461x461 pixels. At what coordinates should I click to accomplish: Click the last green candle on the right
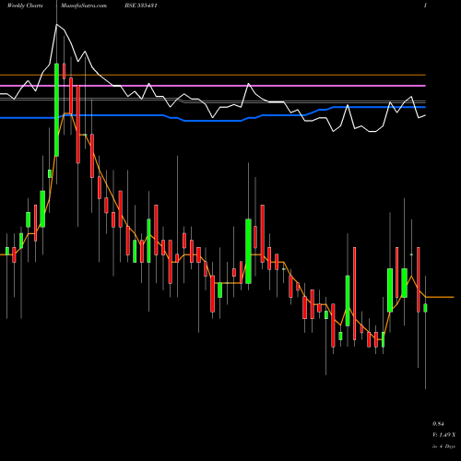point(425,308)
